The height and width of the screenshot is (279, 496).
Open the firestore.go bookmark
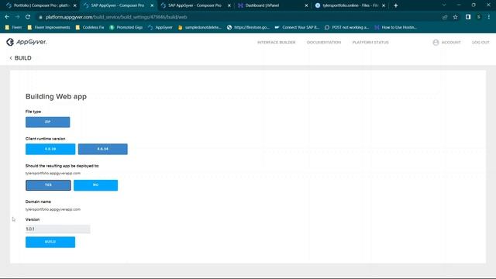[x=248, y=28]
